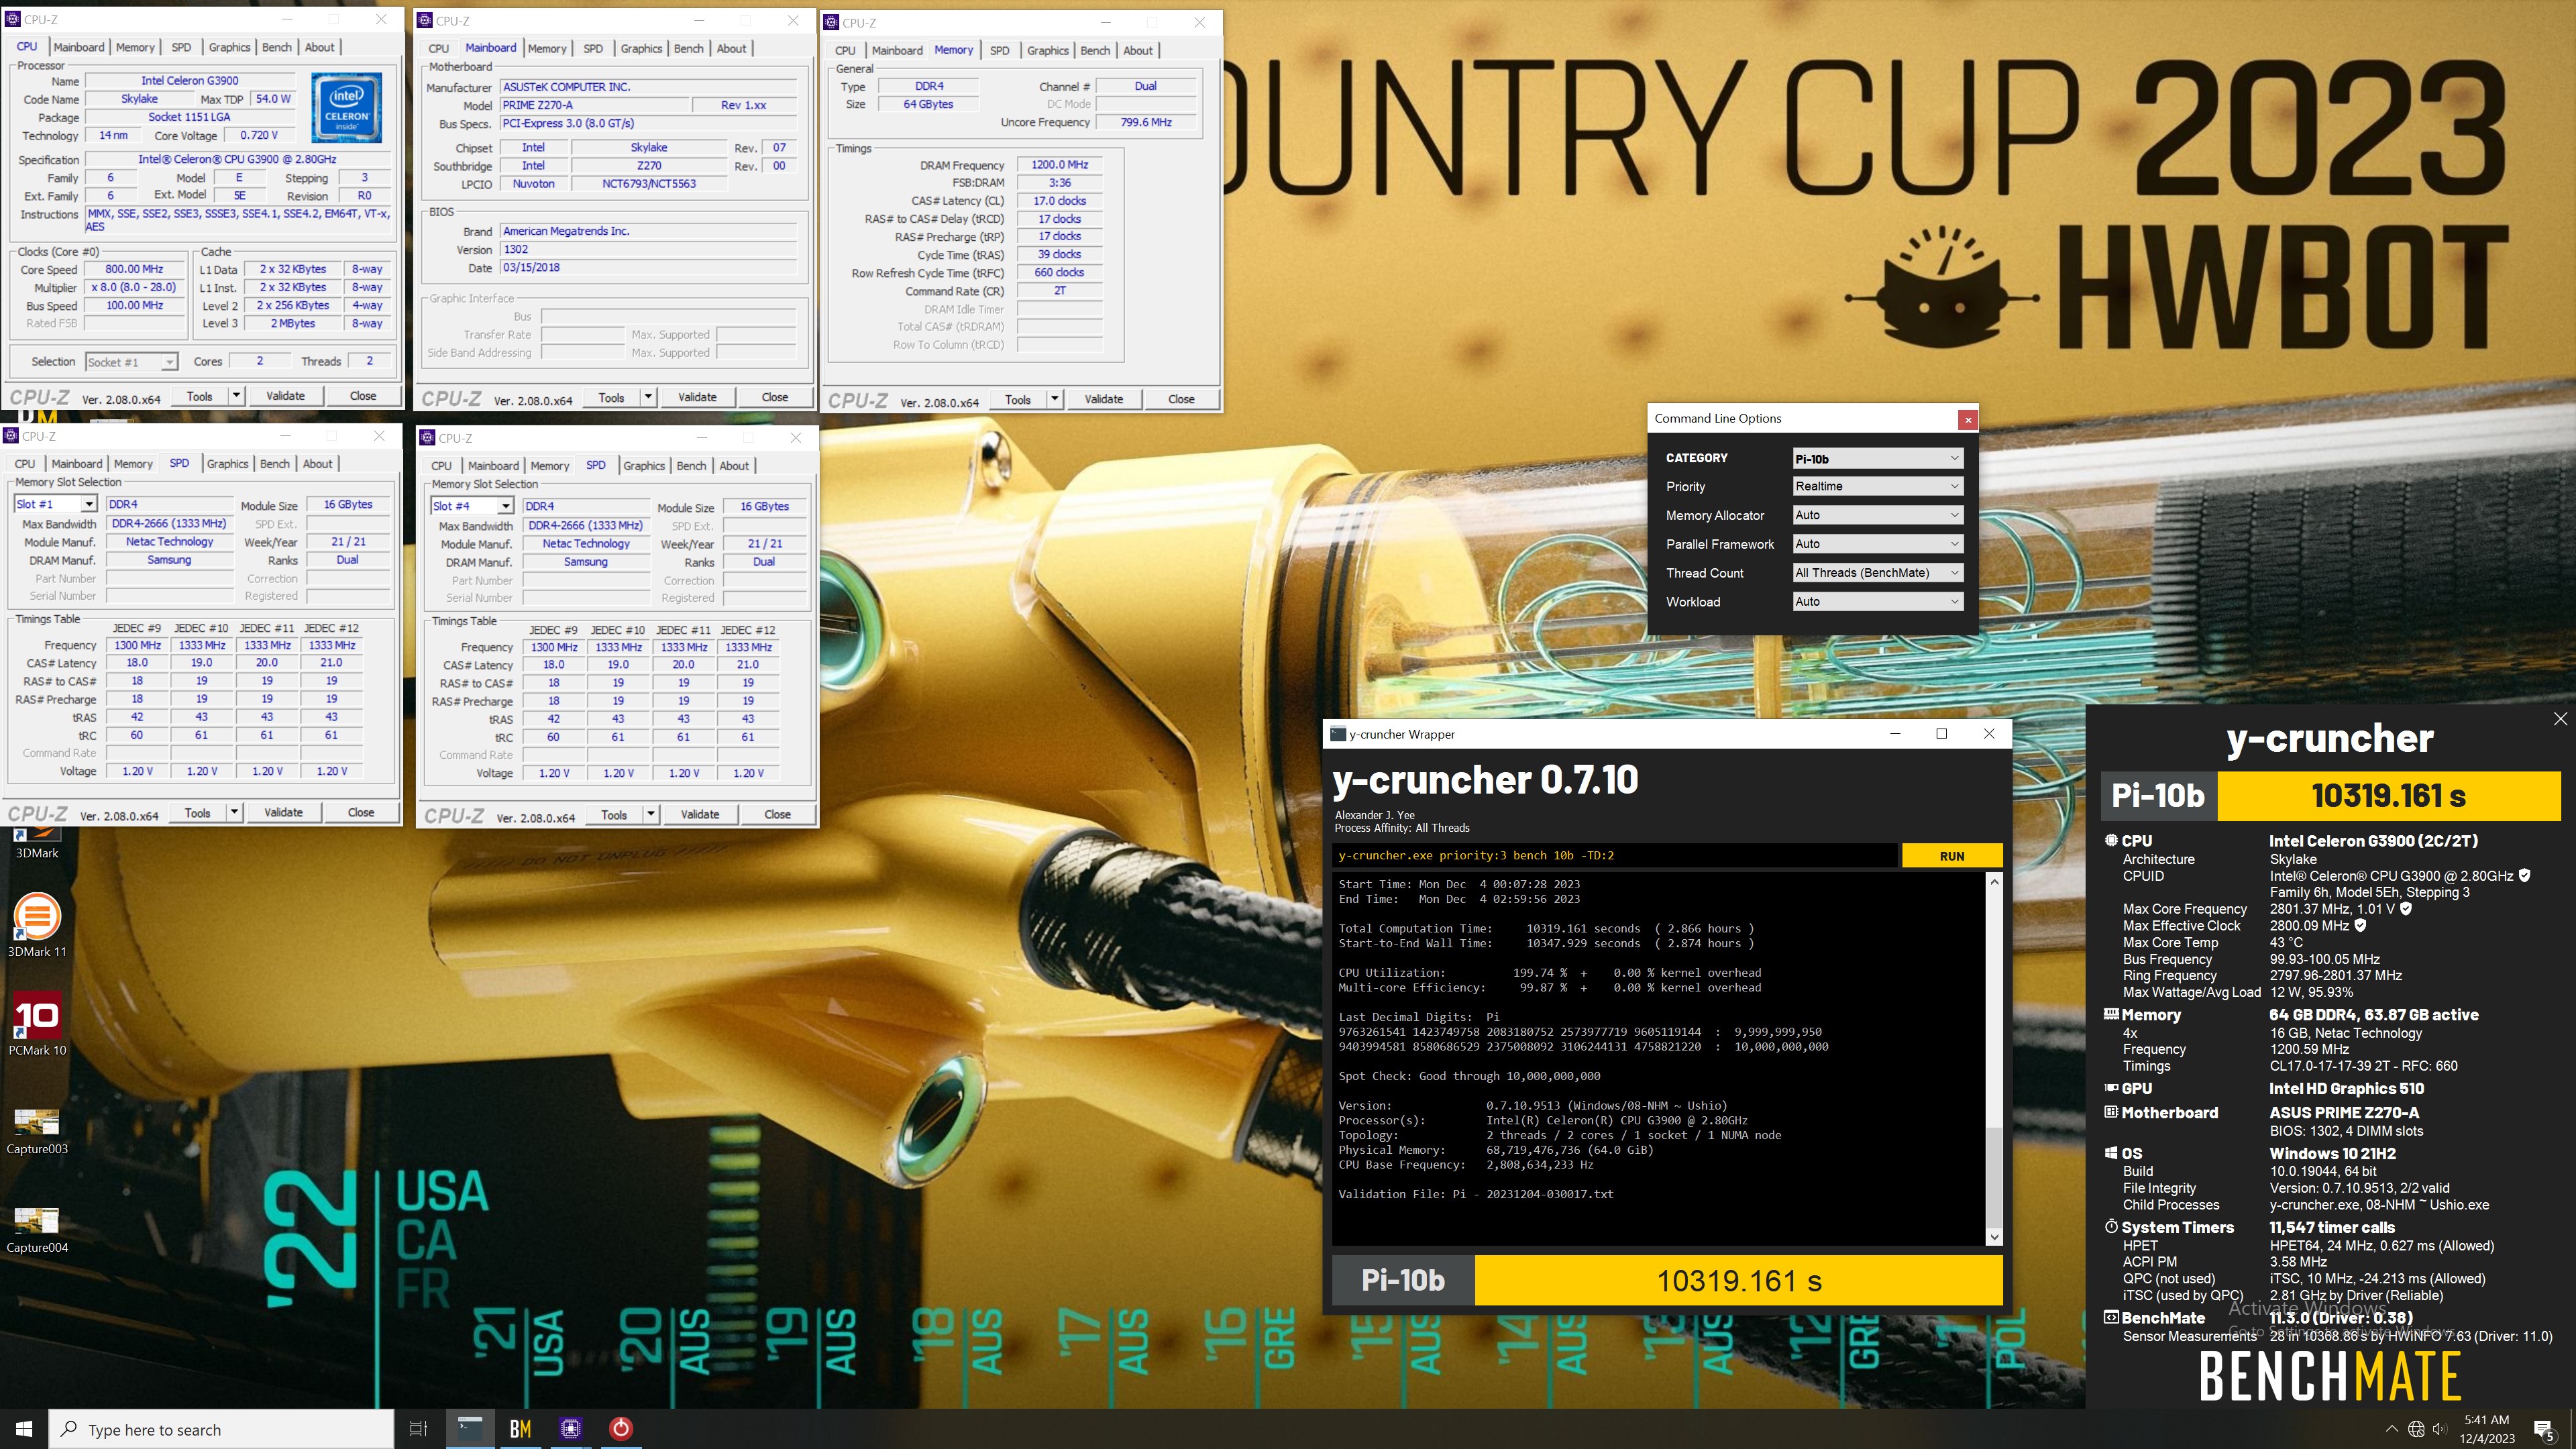Viewport: 2576px width, 1449px height.
Task: Click the y-cruncher output scrollbar down arrow
Action: pyautogui.click(x=1994, y=1237)
